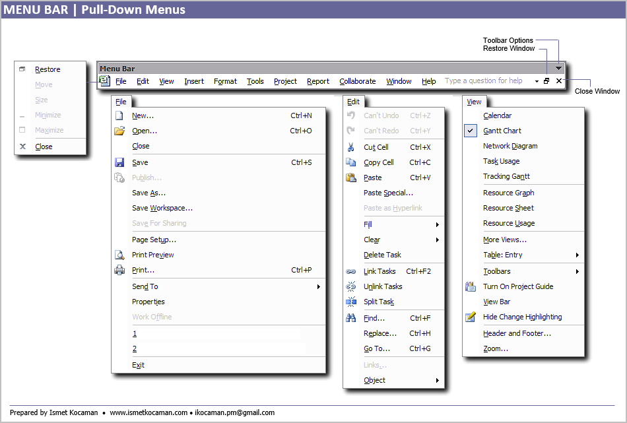627x423 pixels.
Task: Click the Print Preview icon
Action: coord(119,255)
